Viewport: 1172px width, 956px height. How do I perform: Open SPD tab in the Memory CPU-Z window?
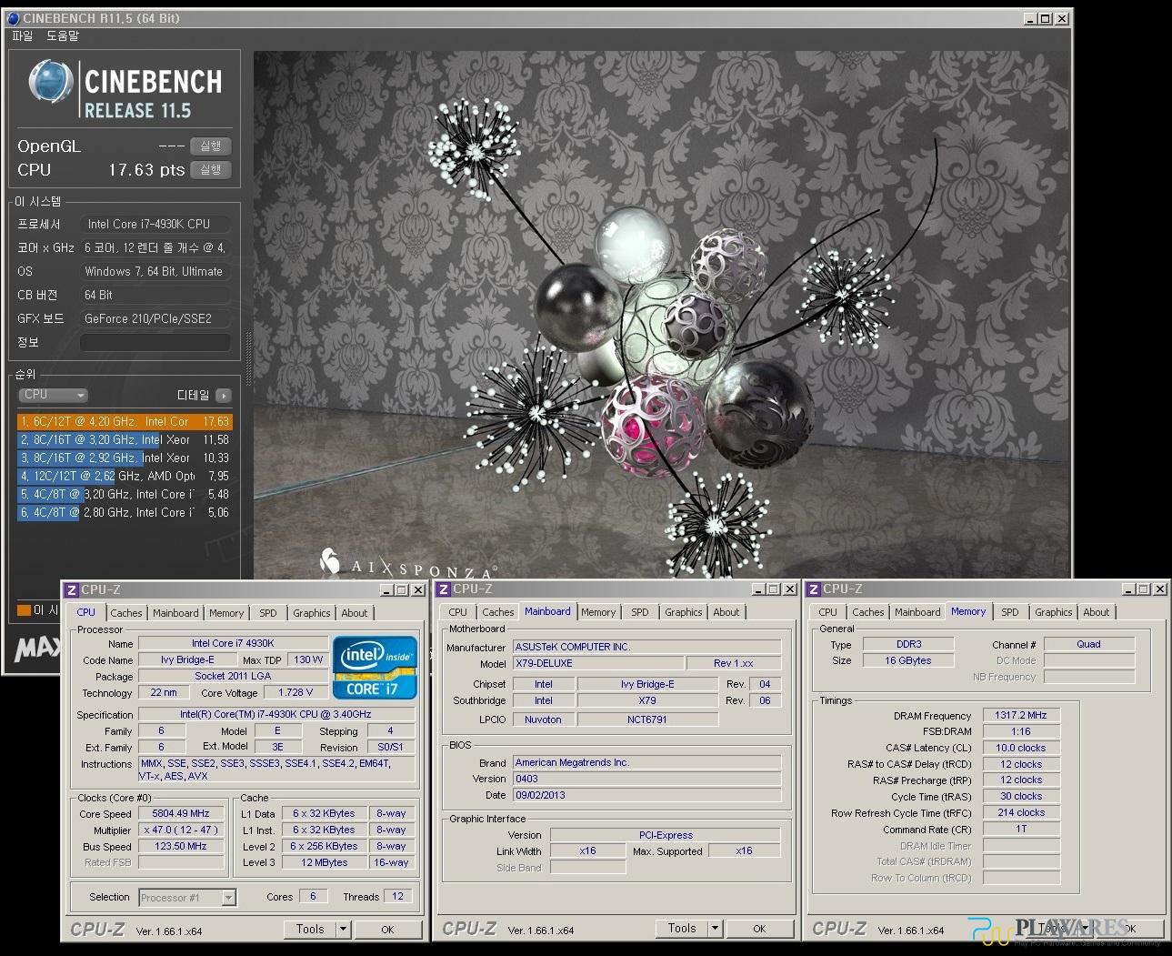click(1010, 612)
